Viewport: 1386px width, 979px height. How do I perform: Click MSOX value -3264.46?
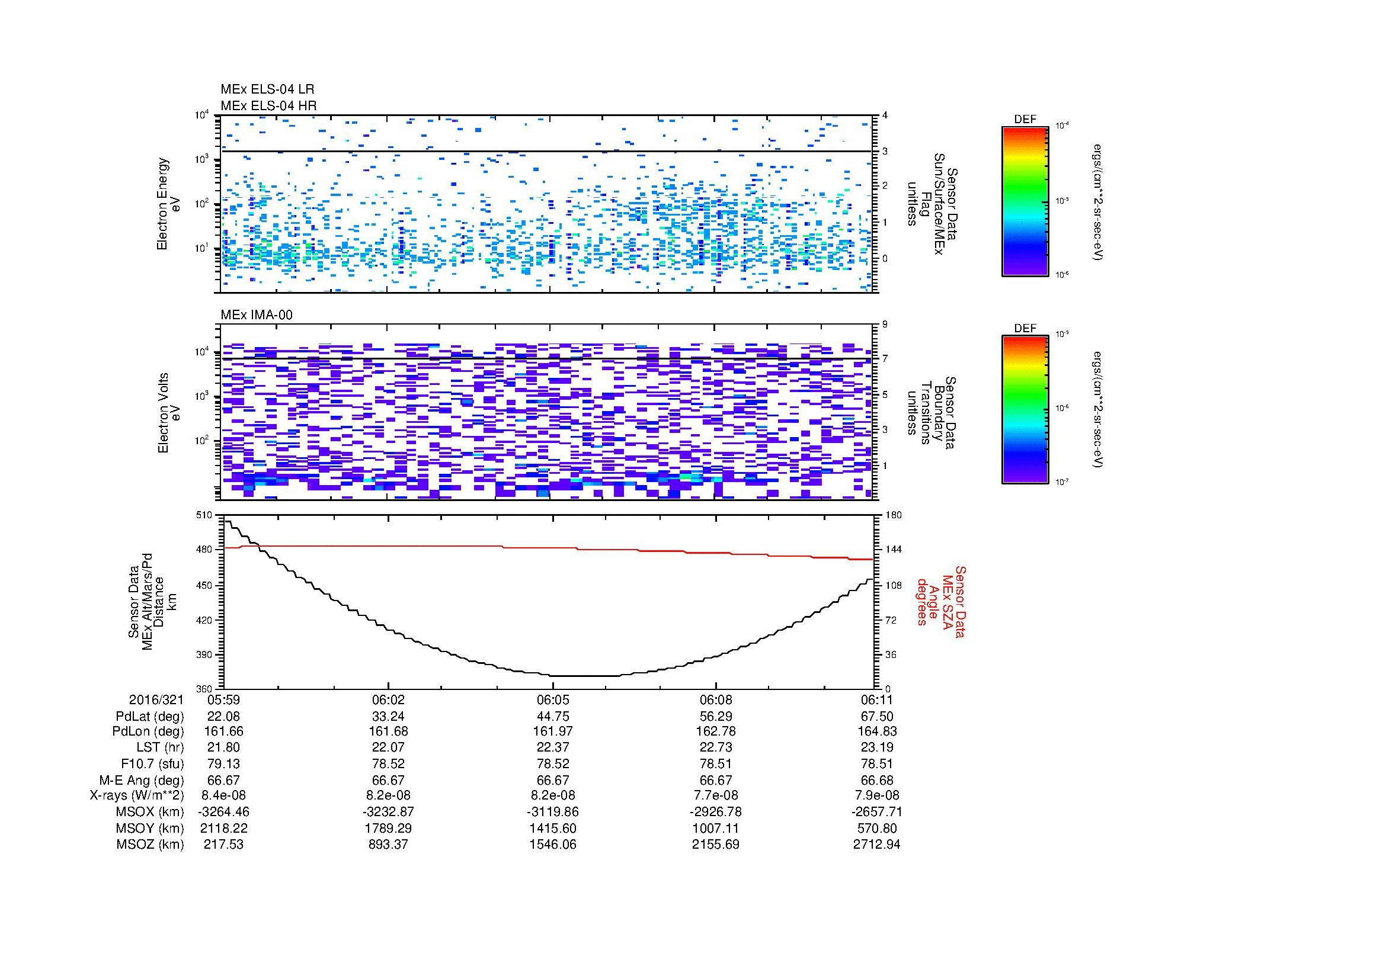223,813
